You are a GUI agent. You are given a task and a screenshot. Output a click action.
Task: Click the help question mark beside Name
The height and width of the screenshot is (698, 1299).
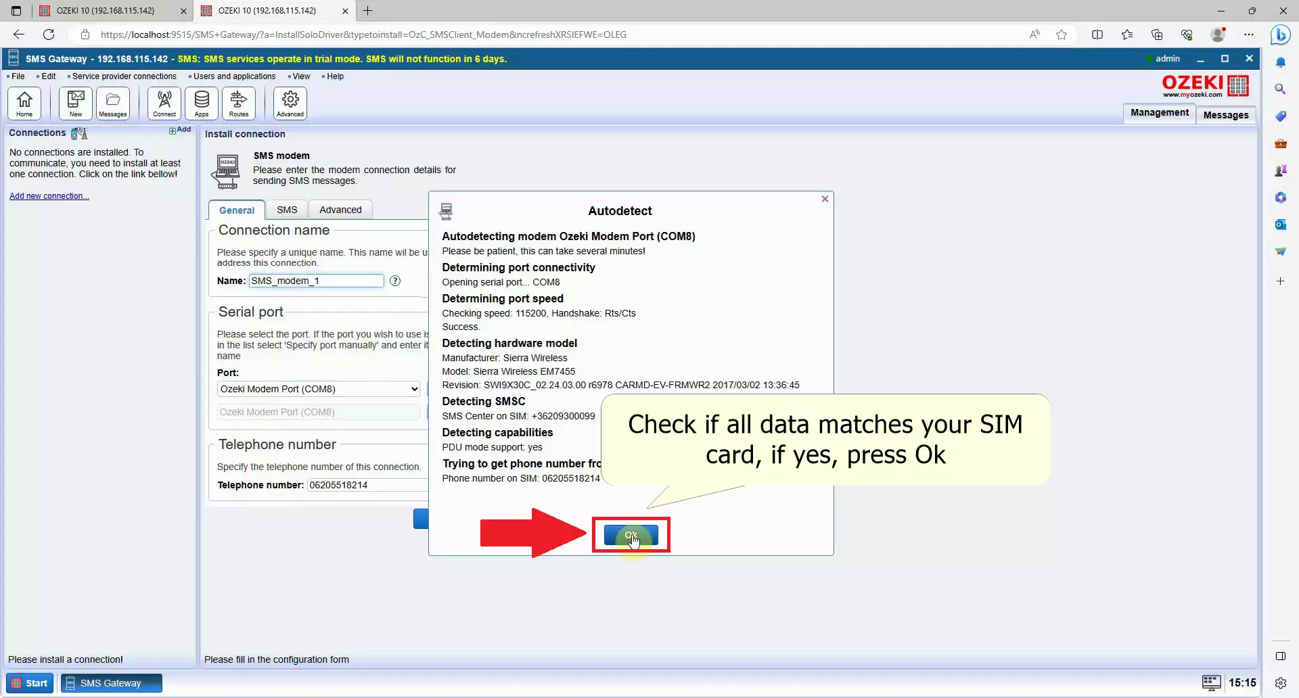(395, 281)
